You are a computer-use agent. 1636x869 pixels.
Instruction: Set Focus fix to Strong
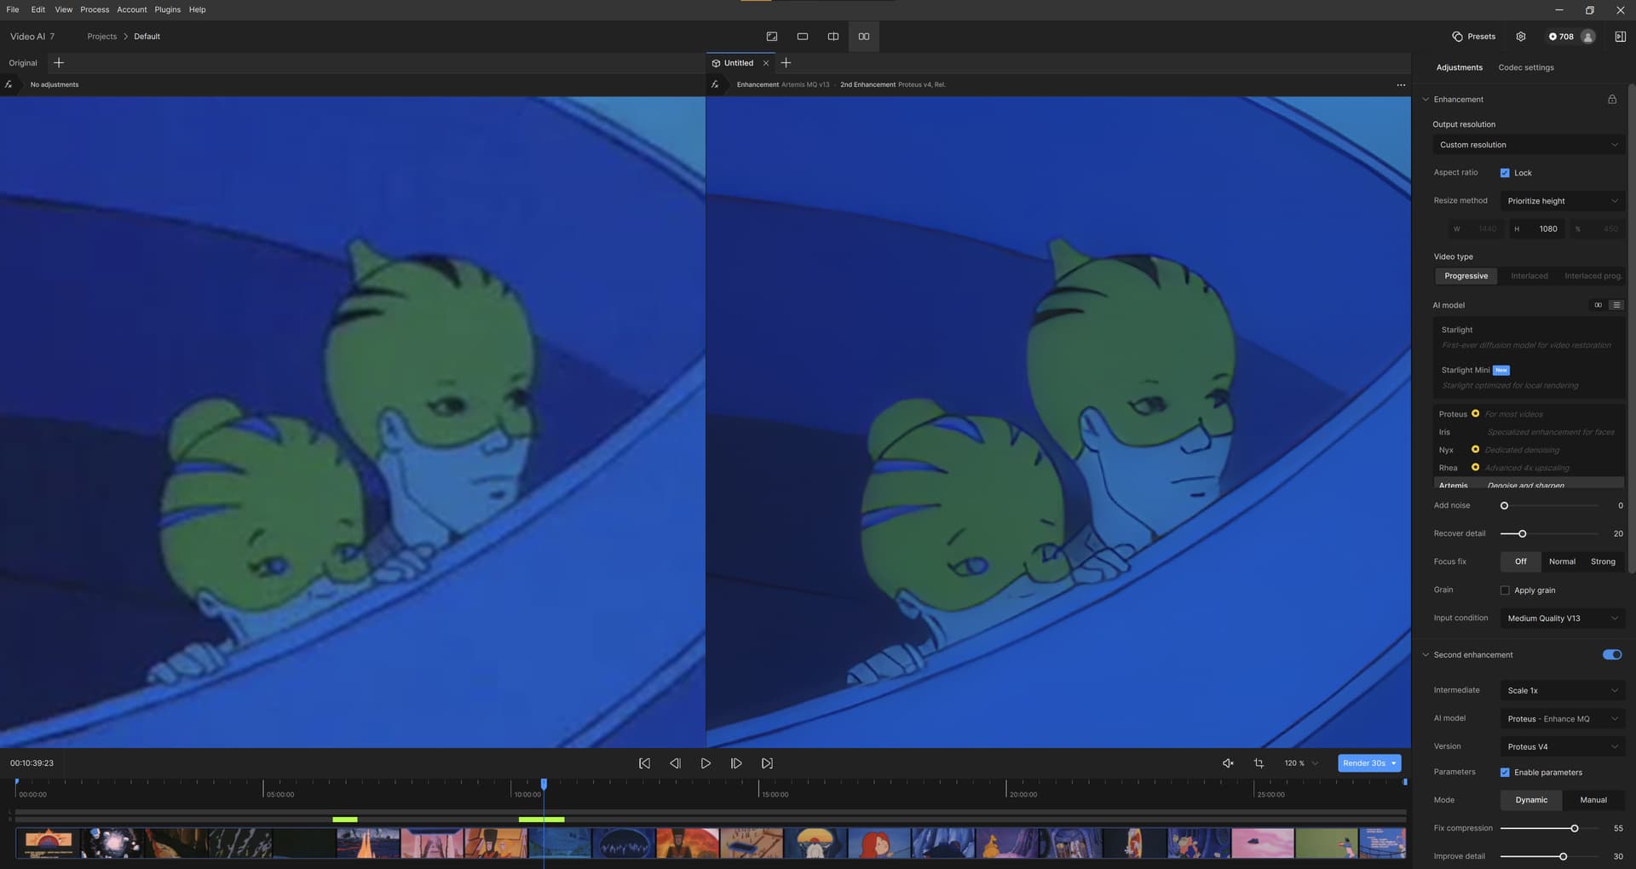[1603, 561]
